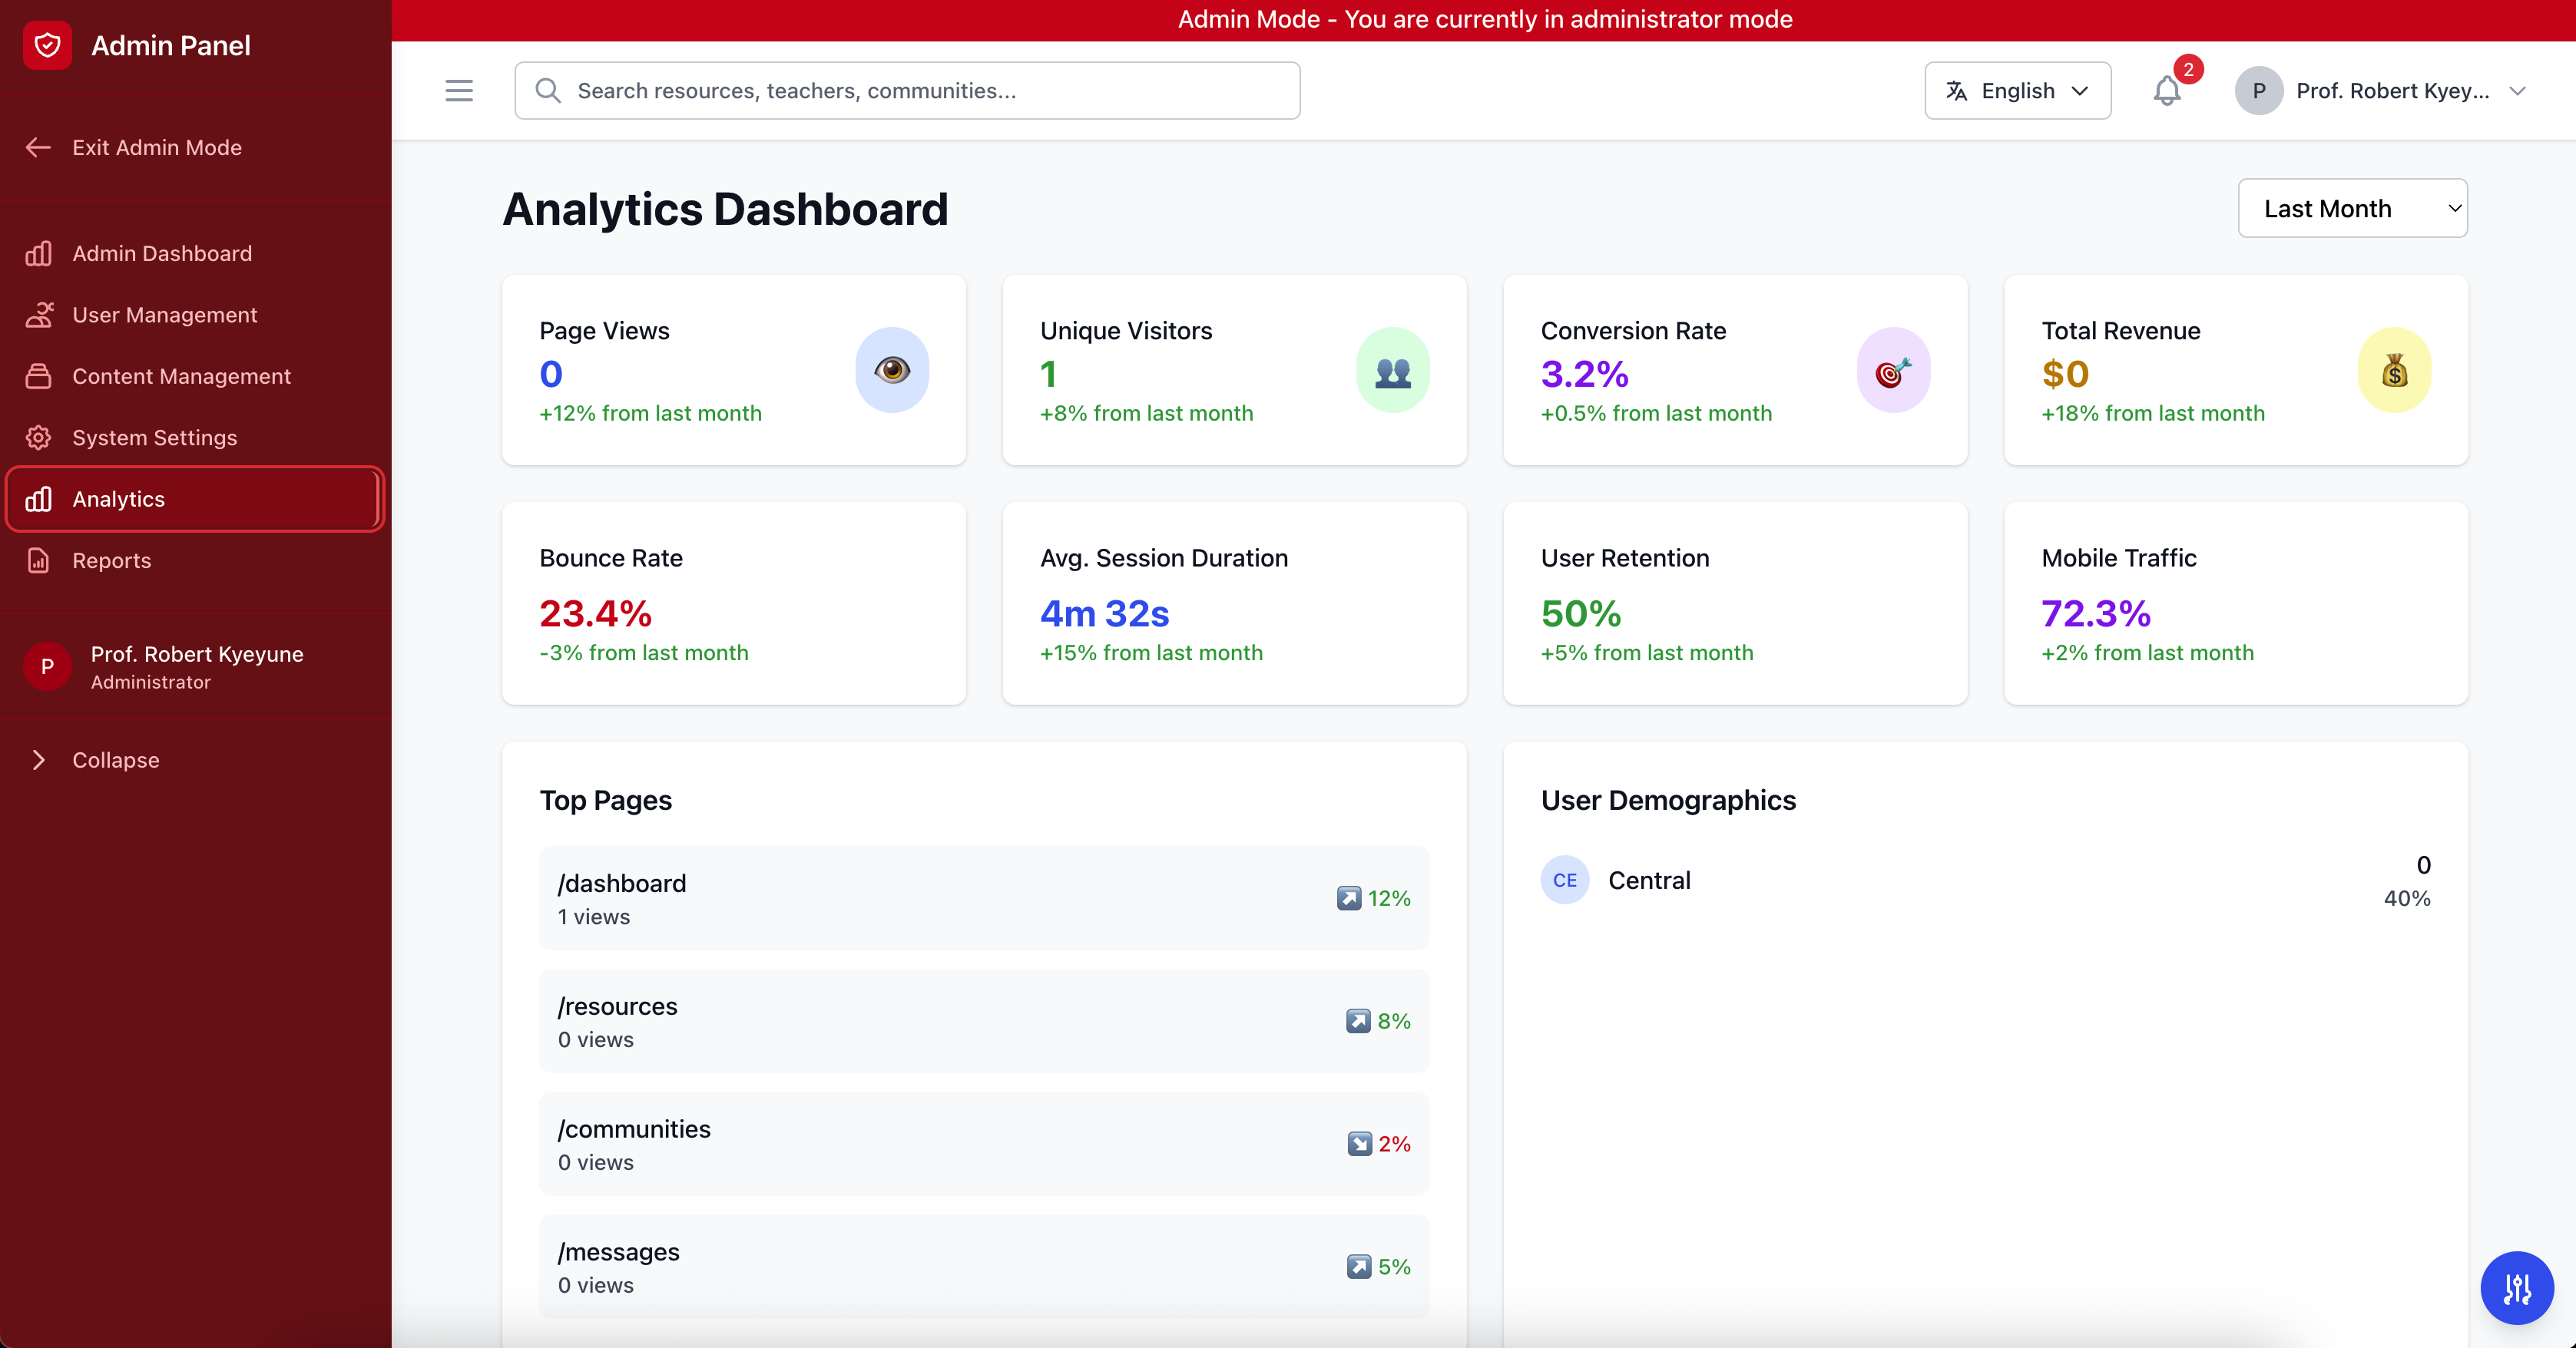Go to Reports in the sidebar
2576x1348 pixels.
111,560
